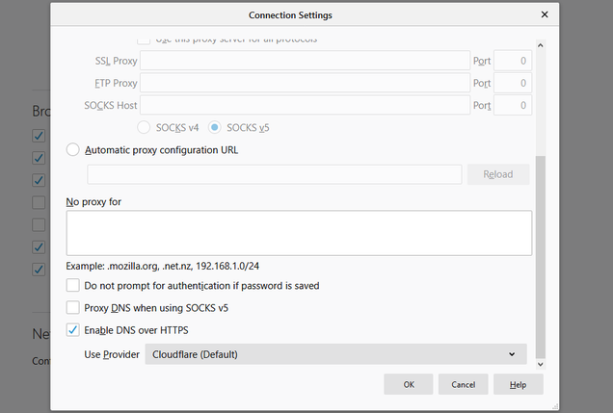Click the scrollbar down arrow
This screenshot has width=613, height=413.
pos(541,364)
